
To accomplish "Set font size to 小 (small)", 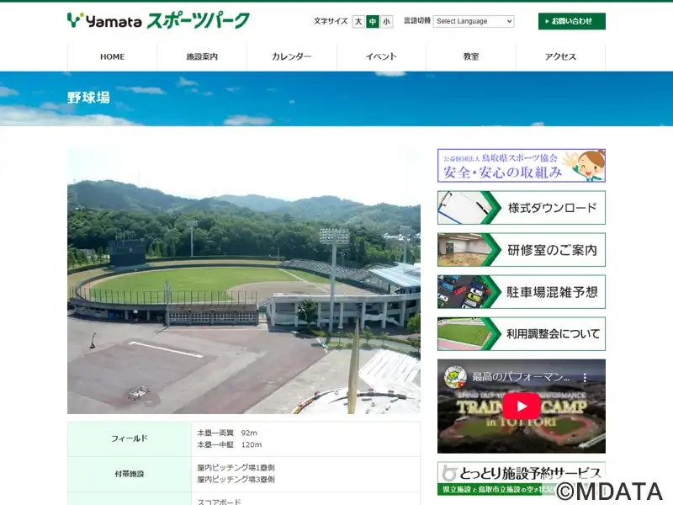I will 387,22.
